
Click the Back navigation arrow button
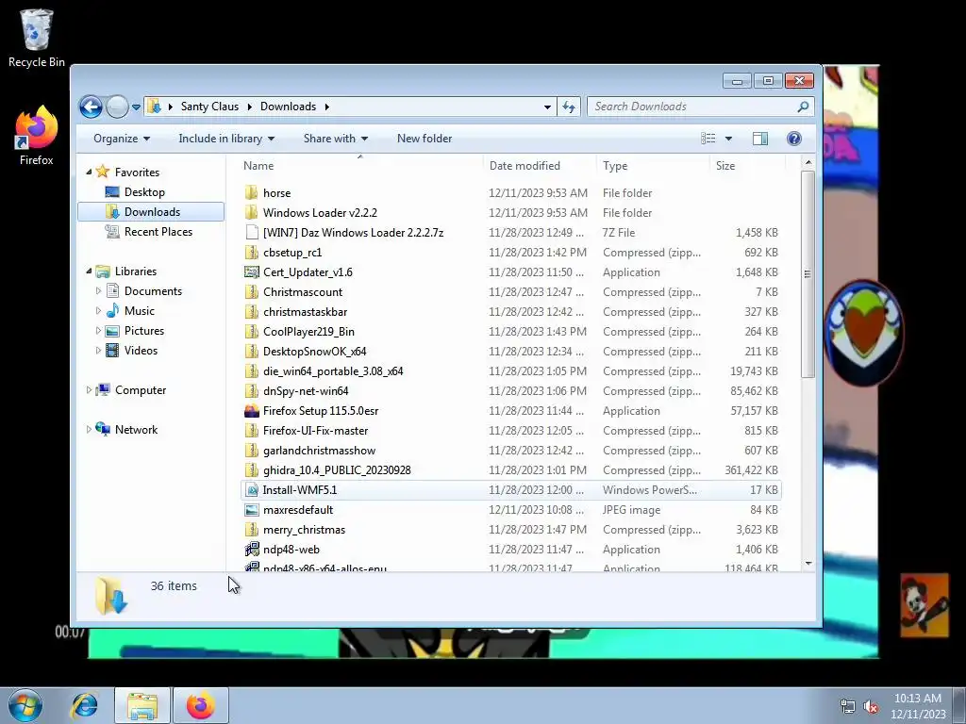coord(91,107)
